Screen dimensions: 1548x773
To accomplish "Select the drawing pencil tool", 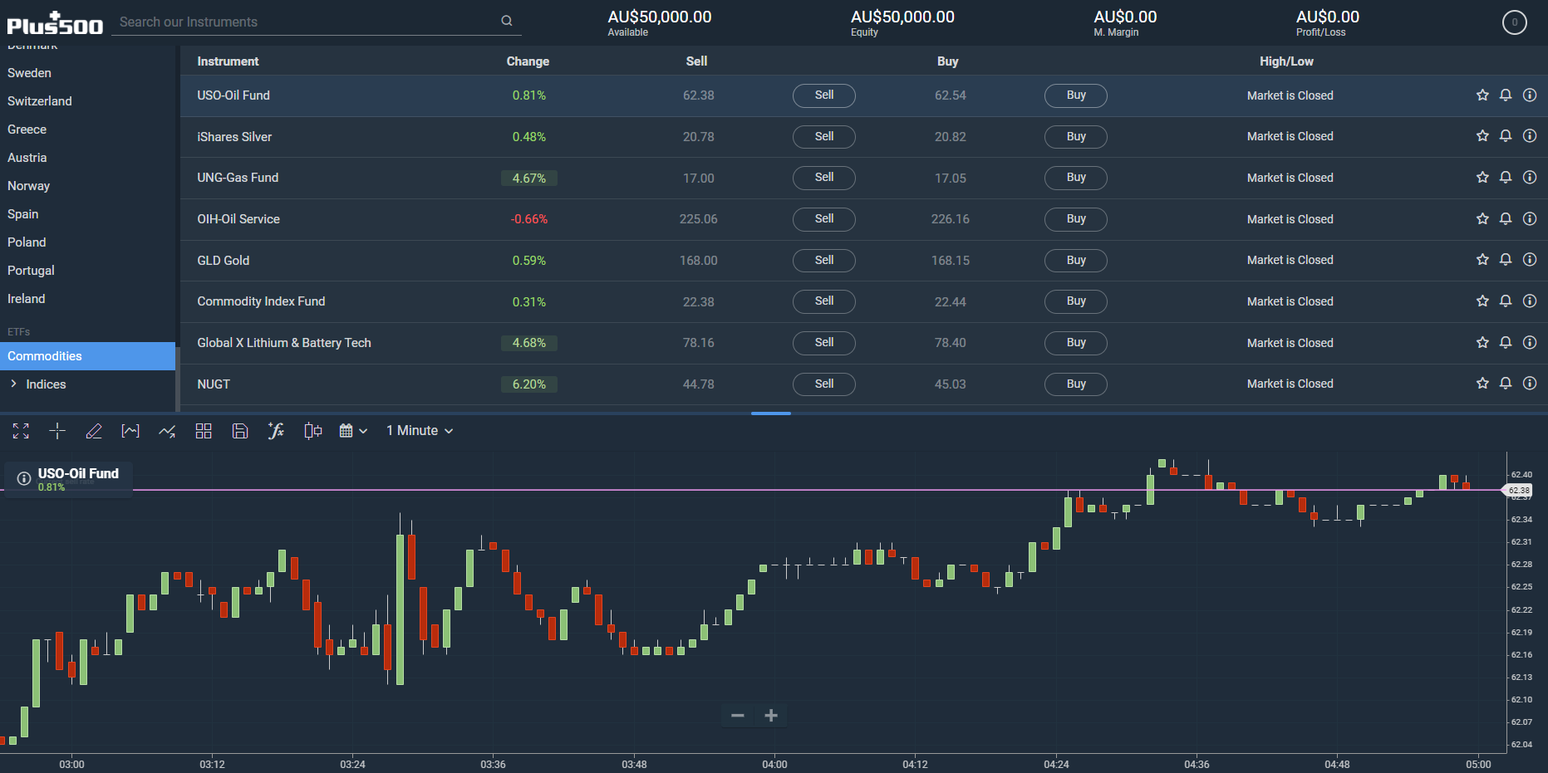I will coord(94,431).
